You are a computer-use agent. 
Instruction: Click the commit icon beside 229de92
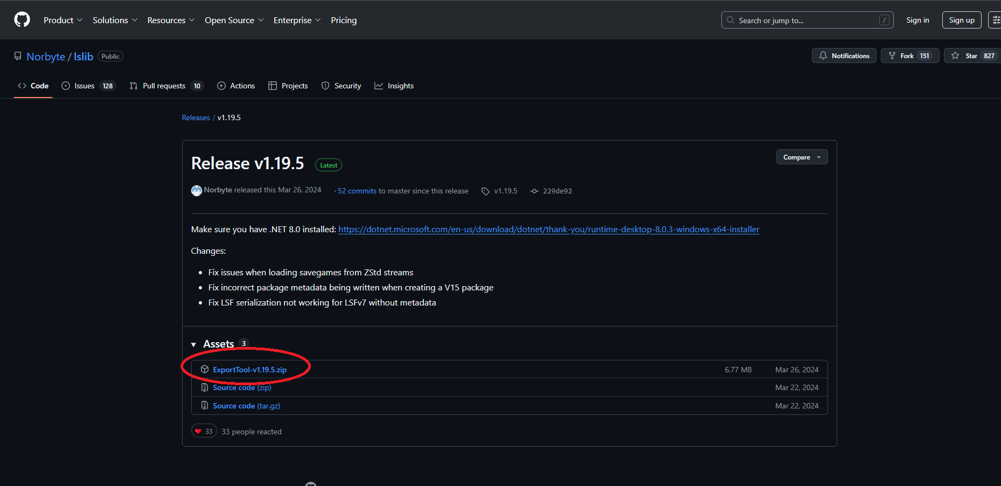coord(534,191)
